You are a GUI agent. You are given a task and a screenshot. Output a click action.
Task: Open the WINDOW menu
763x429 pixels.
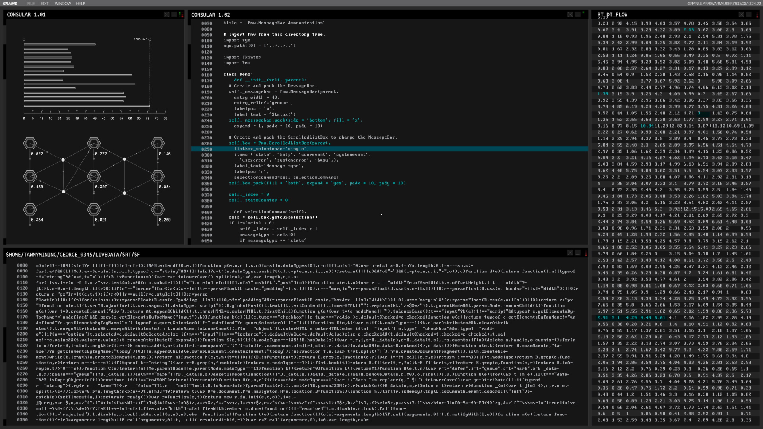pyautogui.click(x=63, y=4)
